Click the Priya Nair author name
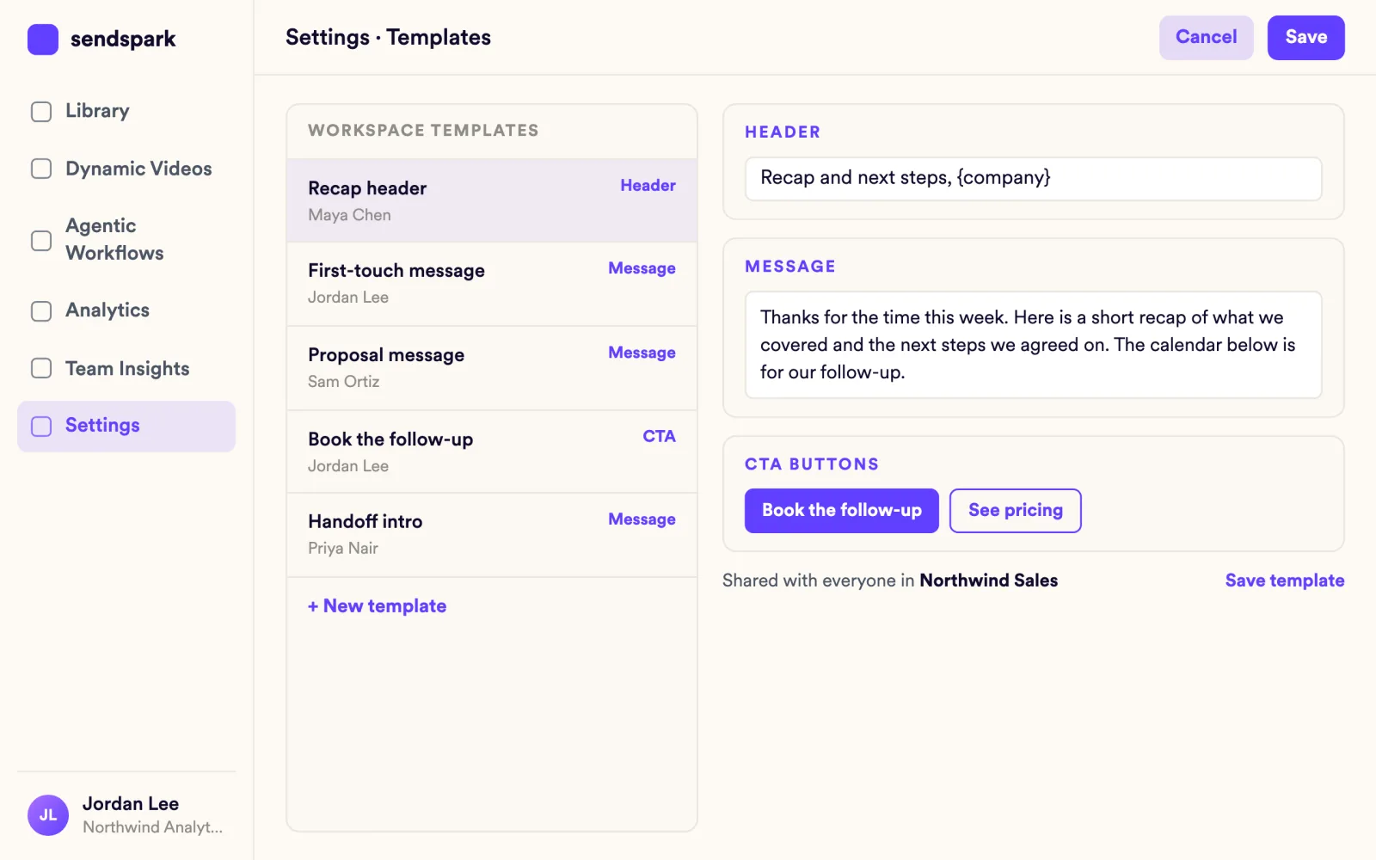The height and width of the screenshot is (860, 1376). [343, 549]
